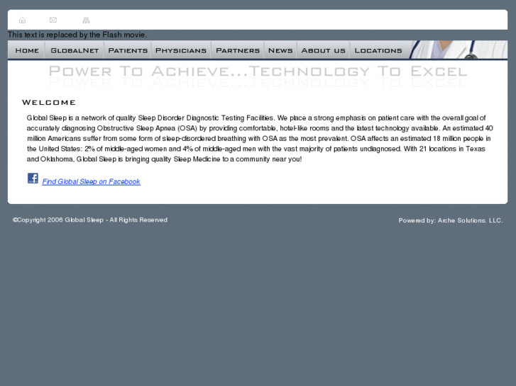
Task: Click the Powered by Arche Solutions text
Action: click(451, 220)
